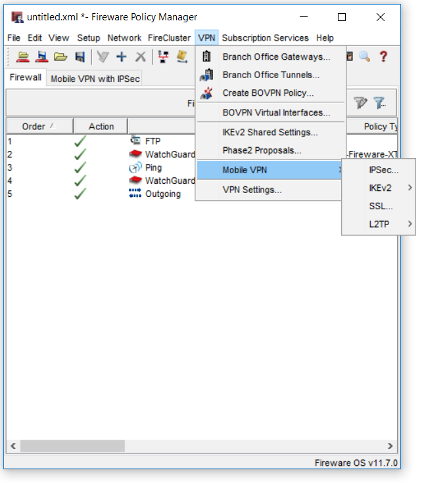The width and height of the screenshot is (422, 483).
Task: Select Branch Office Gateways menu item
Action: pyautogui.click(x=276, y=57)
